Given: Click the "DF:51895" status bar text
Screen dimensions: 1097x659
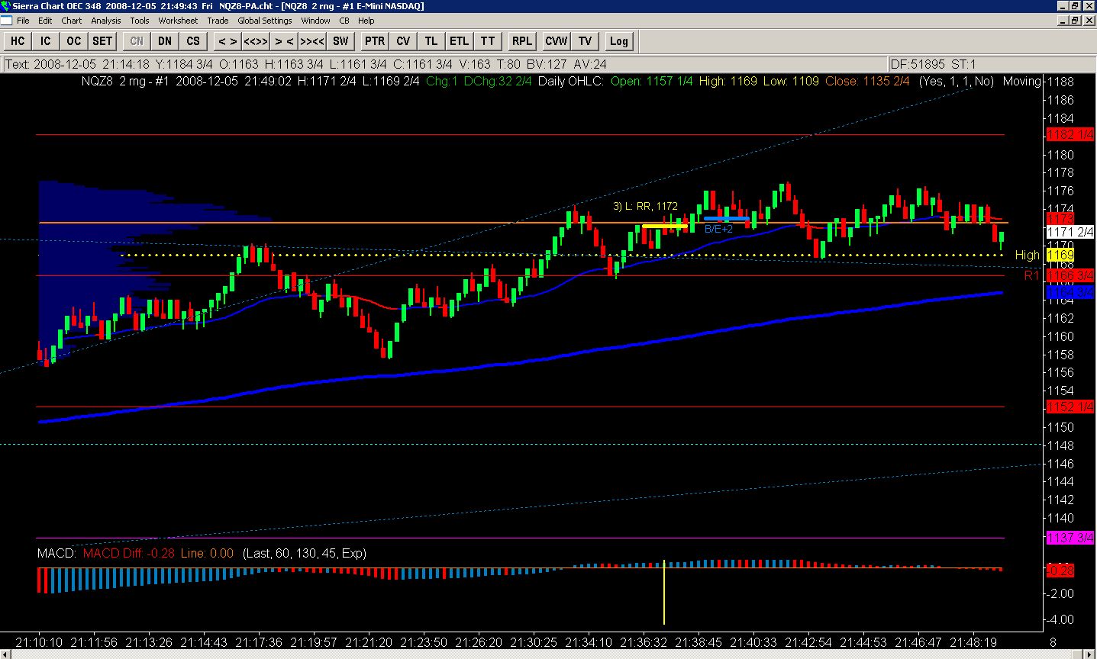Looking at the screenshot, I should tap(918, 64).
